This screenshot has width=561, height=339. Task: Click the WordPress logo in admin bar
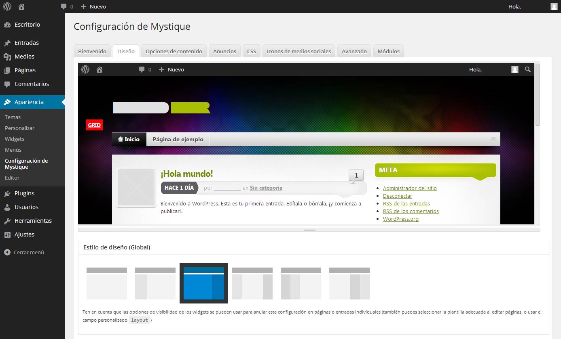[7, 6]
